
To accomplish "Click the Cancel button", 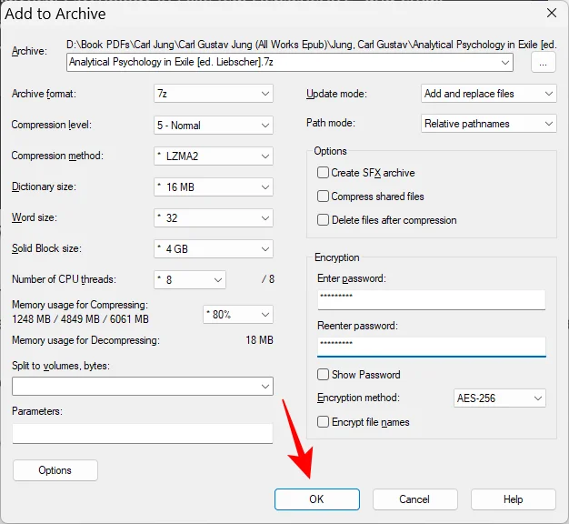I will pos(414,499).
